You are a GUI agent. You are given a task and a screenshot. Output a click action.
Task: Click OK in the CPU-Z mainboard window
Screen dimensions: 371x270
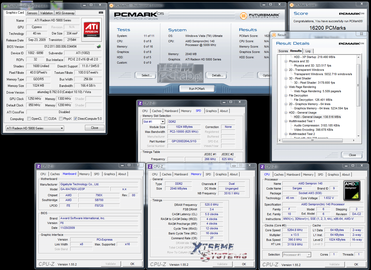click(132, 264)
